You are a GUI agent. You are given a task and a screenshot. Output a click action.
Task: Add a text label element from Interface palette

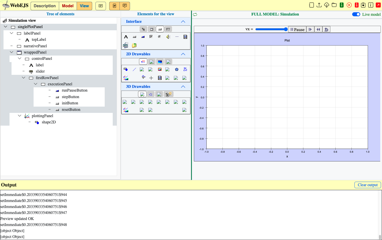click(x=126, y=37)
